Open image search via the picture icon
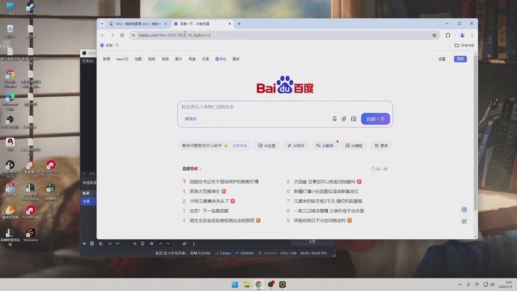The image size is (517, 291). 353,119
